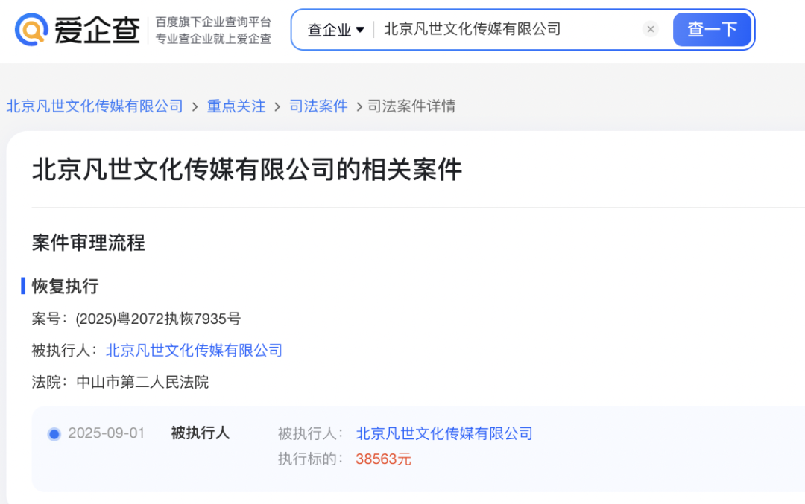Select court name 中山市第二人民法院
This screenshot has width=805, height=504.
[142, 382]
